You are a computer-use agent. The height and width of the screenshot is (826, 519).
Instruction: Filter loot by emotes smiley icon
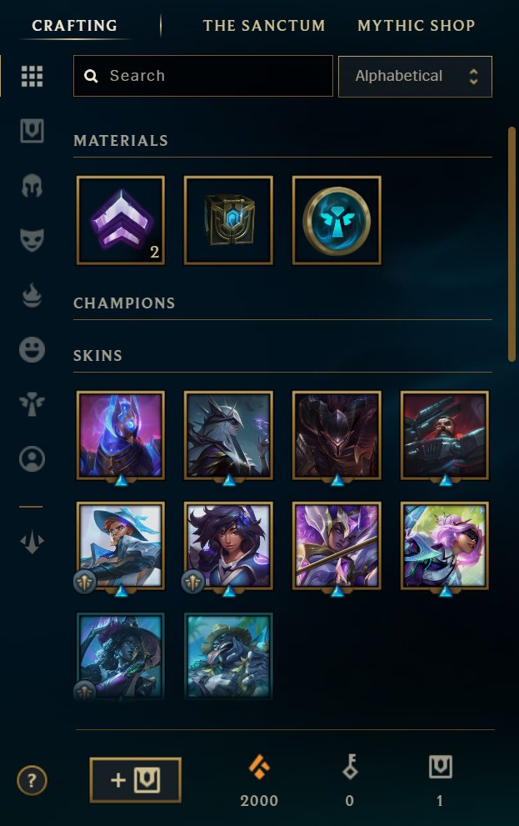32,350
